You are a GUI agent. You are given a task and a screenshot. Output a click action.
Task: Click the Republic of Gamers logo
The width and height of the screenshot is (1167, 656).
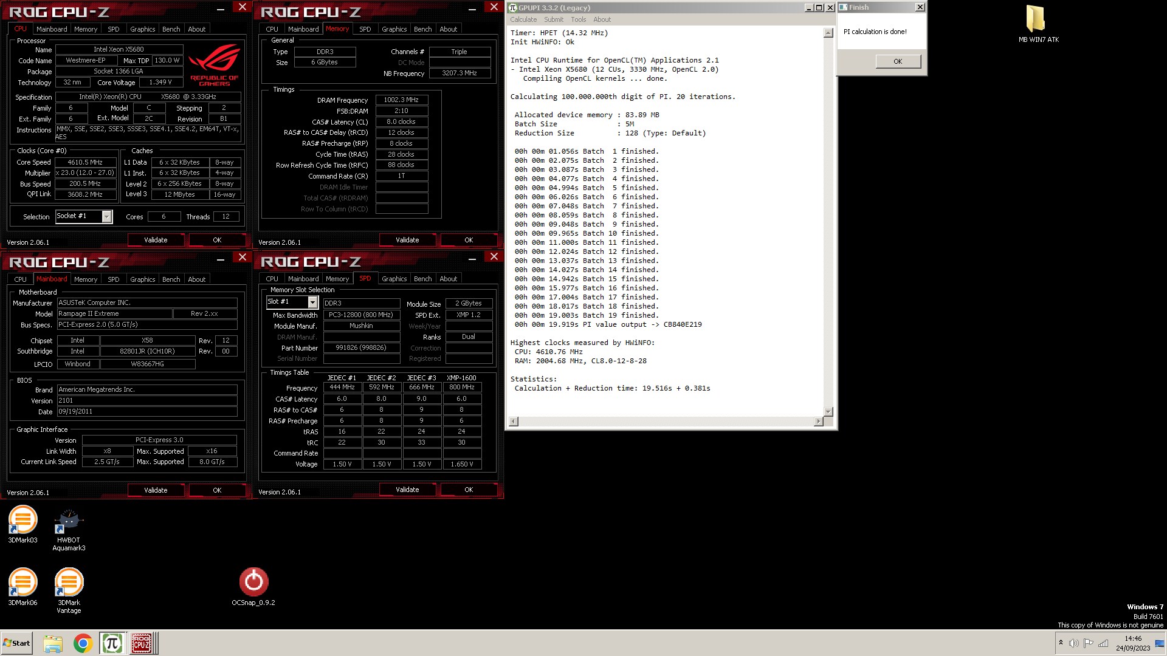[215, 67]
